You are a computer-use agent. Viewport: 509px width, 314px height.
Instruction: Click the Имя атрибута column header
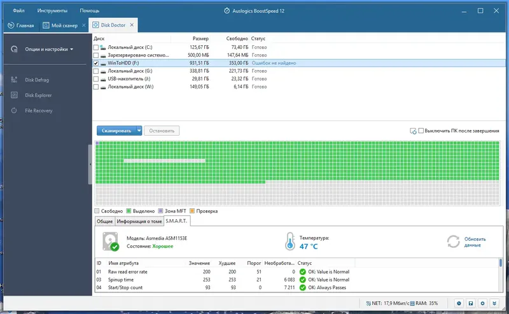(123, 263)
